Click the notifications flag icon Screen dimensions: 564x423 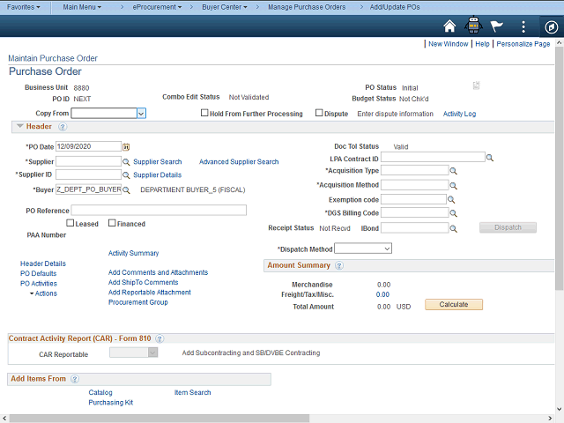[x=497, y=26]
